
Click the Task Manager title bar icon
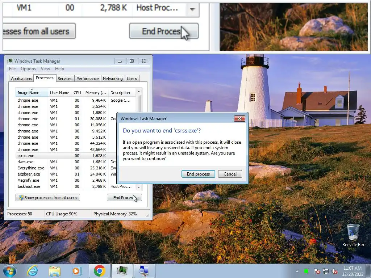tap(10, 61)
